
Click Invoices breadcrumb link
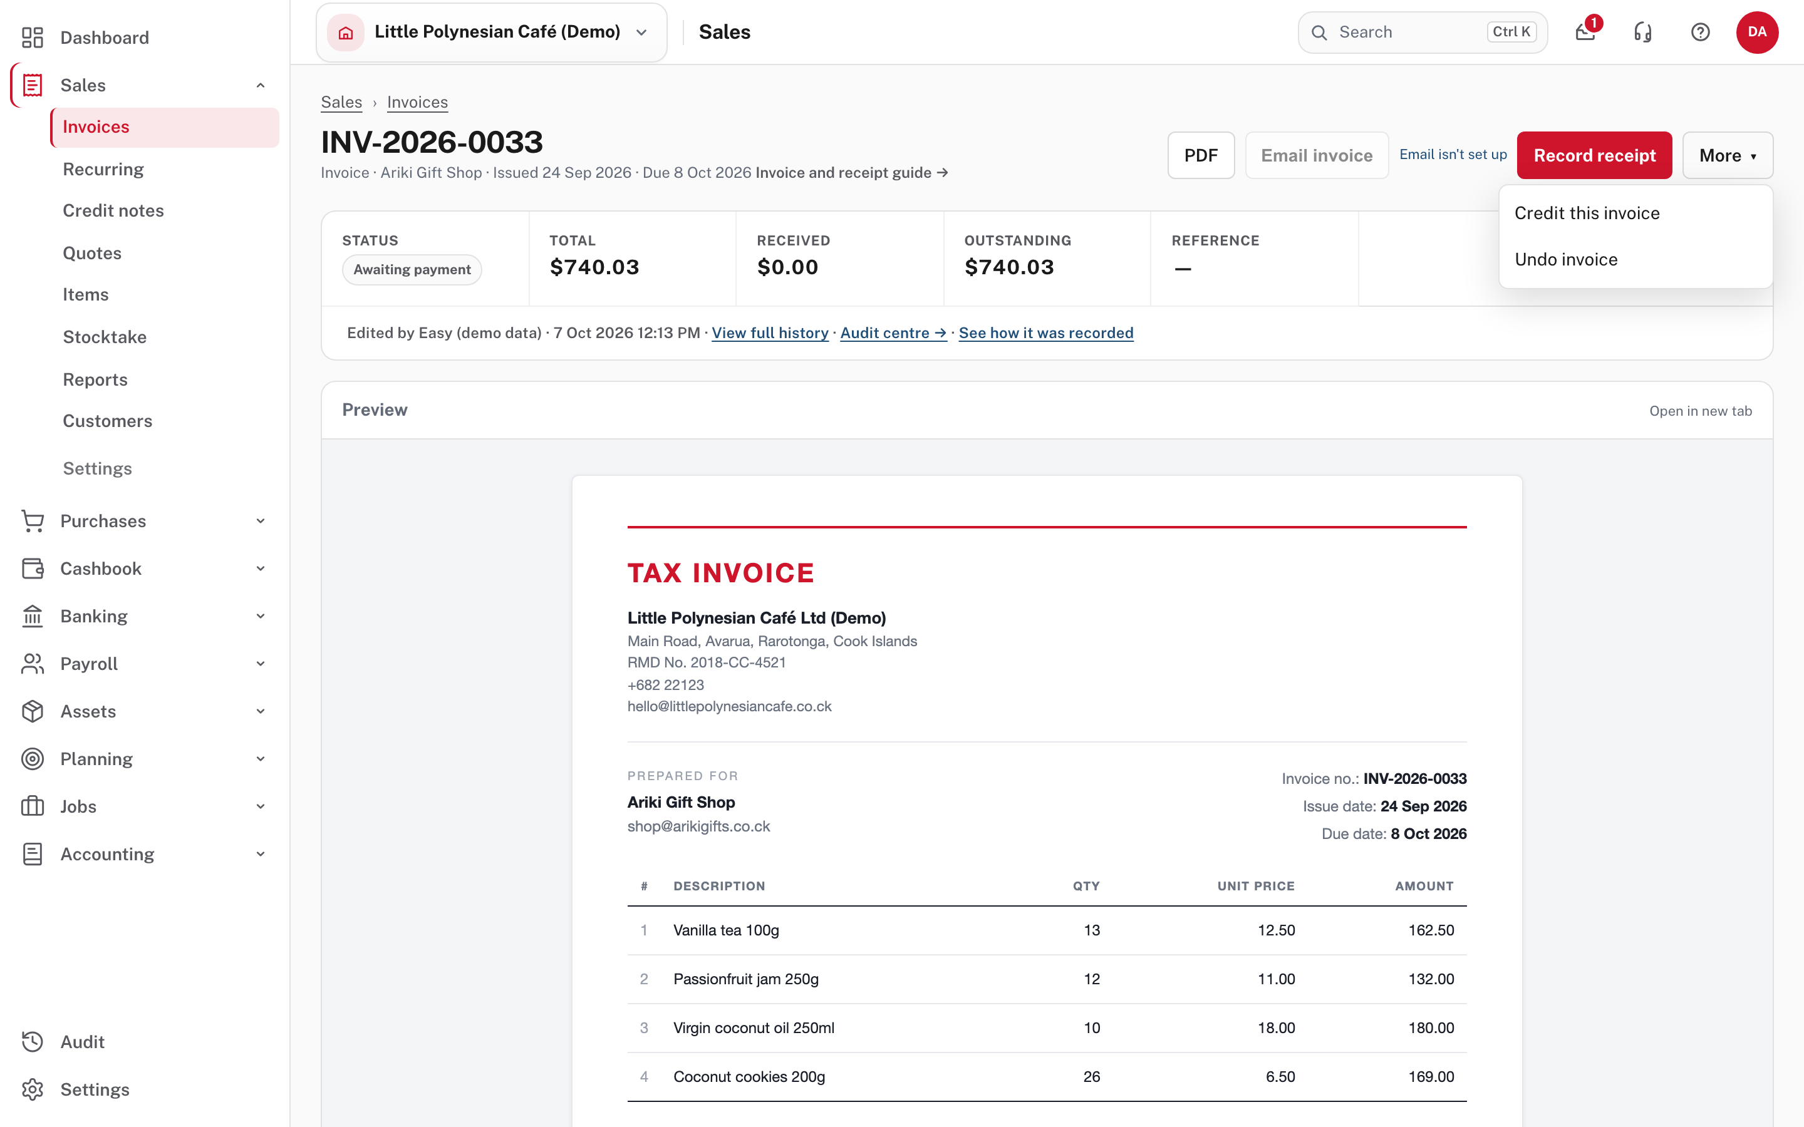[417, 102]
